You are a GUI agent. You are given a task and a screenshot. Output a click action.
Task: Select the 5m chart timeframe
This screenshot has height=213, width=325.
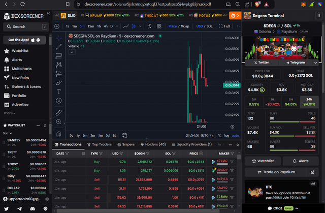[81, 26]
